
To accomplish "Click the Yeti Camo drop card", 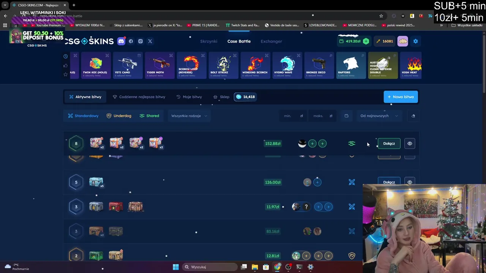I will point(128,65).
